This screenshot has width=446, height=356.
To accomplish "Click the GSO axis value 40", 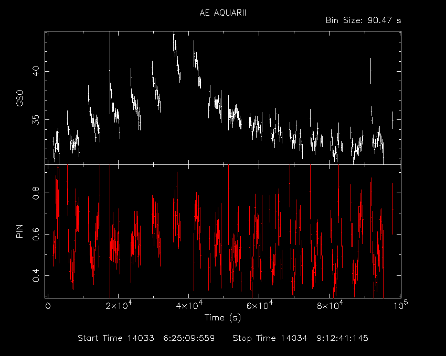I will tap(36, 71).
